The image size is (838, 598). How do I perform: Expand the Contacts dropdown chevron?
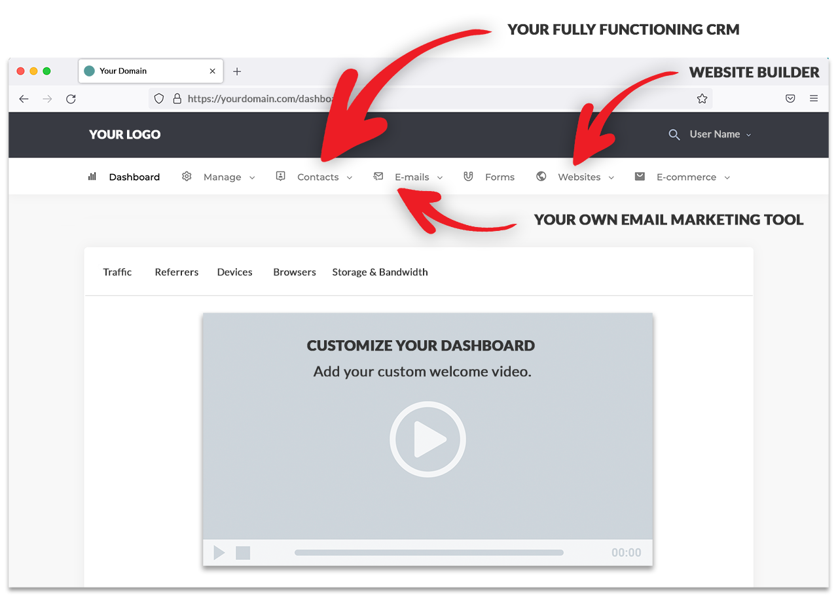click(x=350, y=178)
